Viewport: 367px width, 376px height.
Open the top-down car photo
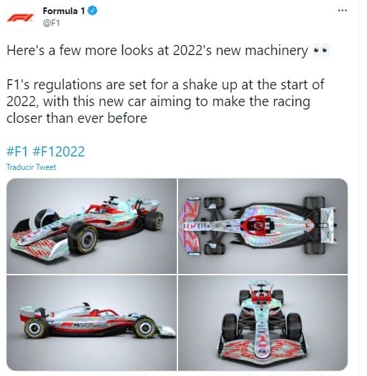point(263,226)
